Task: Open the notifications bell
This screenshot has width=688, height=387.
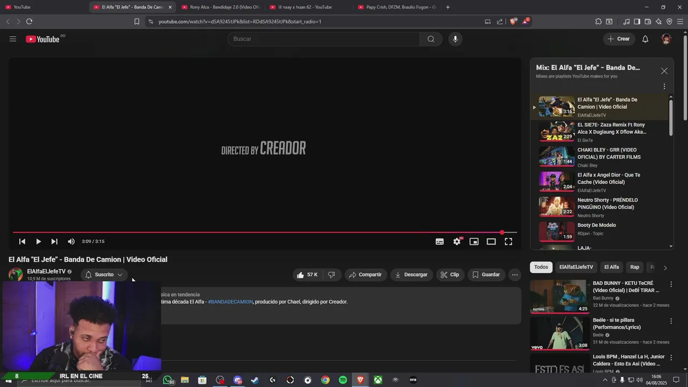Action: (x=645, y=39)
